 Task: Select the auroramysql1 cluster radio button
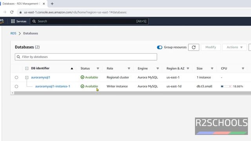tap(16, 78)
